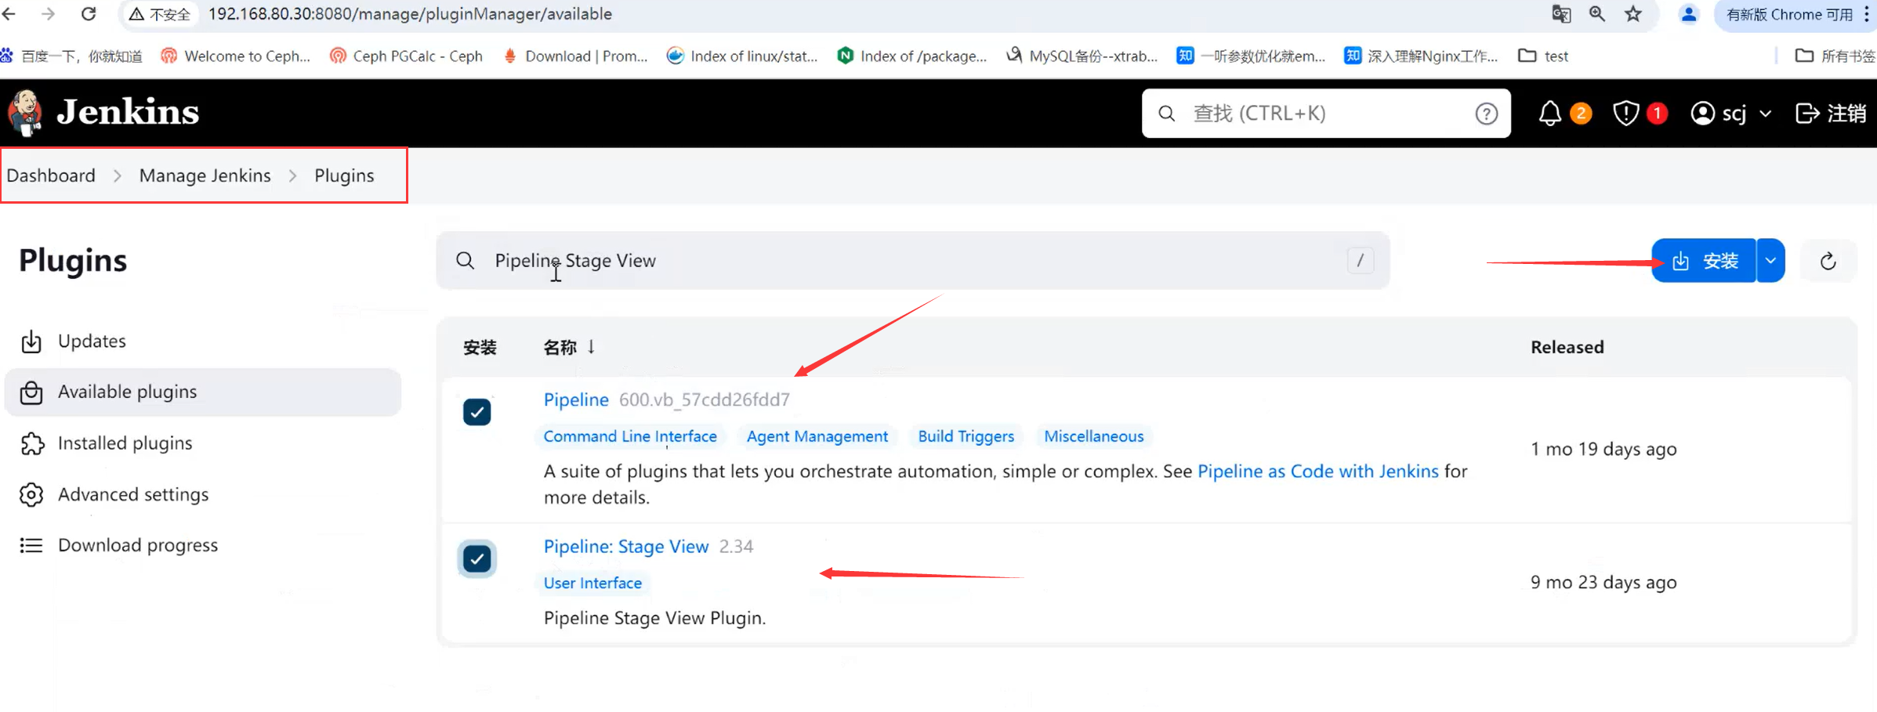
Task: Click the Dashboard breadcrumb link
Action: pos(51,175)
